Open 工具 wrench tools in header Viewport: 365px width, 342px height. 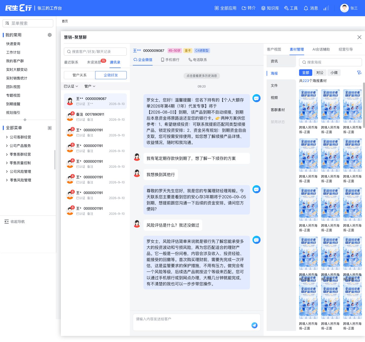click(291, 8)
